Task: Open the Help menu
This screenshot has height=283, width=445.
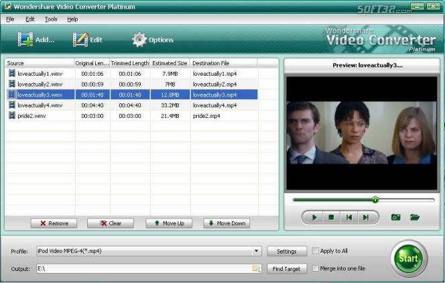Action: click(x=72, y=19)
